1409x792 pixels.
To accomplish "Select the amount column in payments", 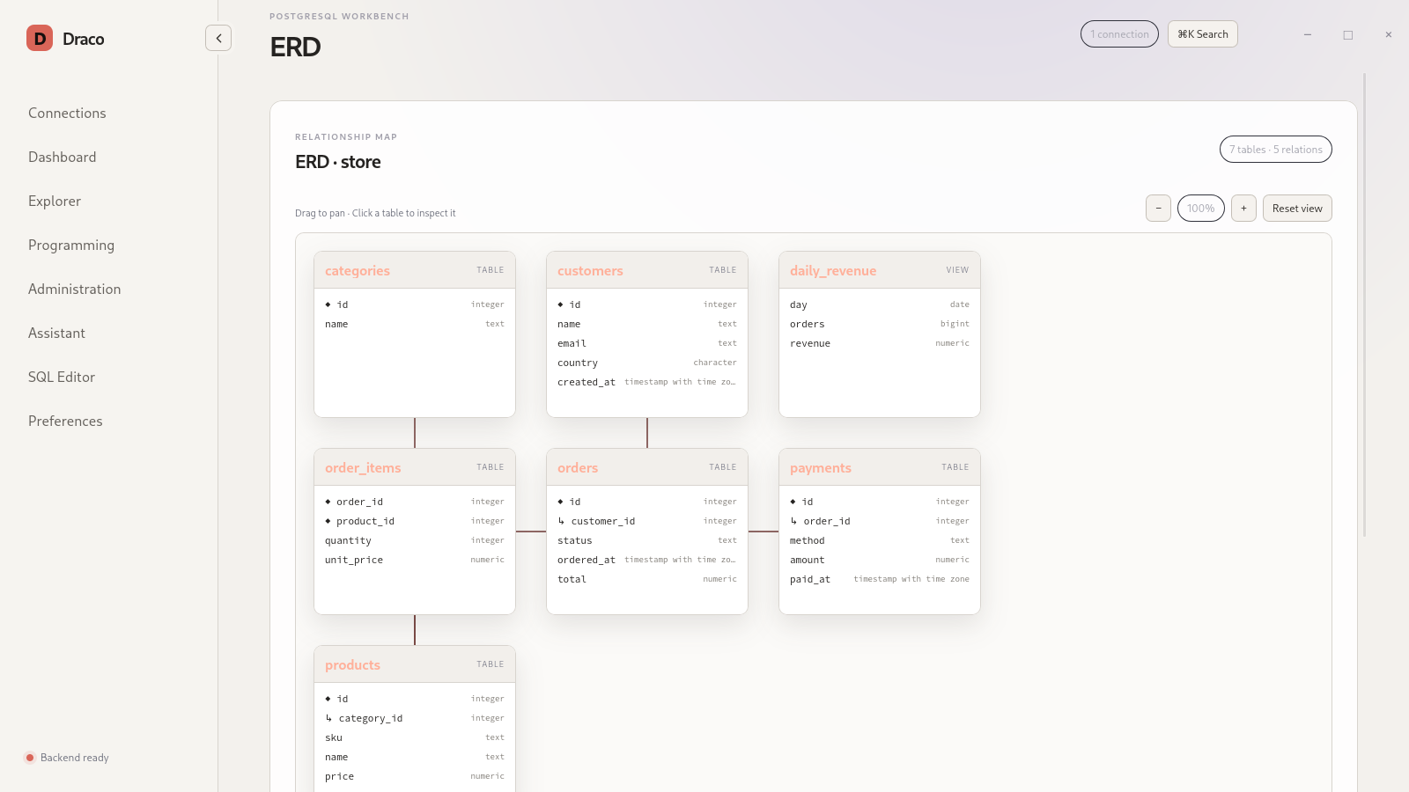I will (x=880, y=560).
